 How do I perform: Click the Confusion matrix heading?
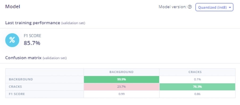23,58
